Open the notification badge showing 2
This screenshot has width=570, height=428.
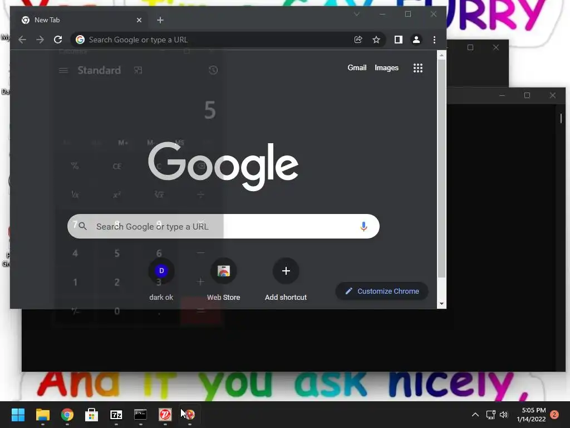[554, 415]
